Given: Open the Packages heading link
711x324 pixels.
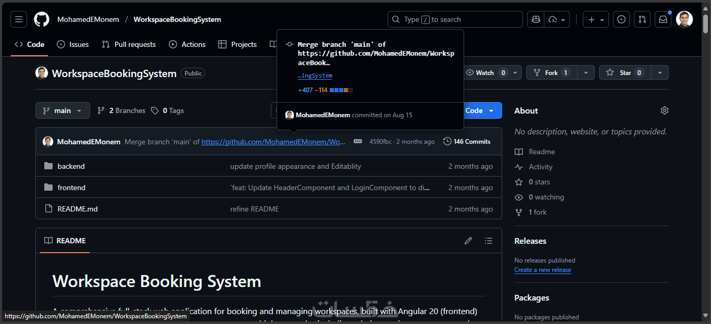Looking at the screenshot, I should pos(532,297).
